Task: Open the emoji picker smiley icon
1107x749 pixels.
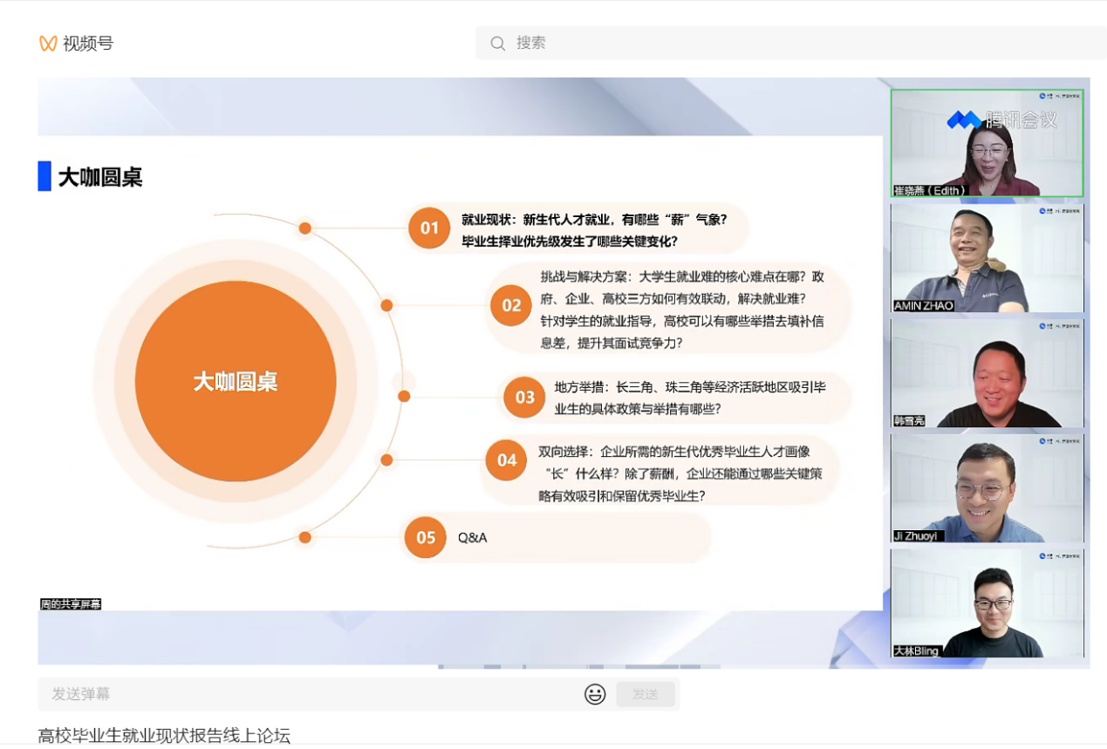Action: (x=595, y=694)
